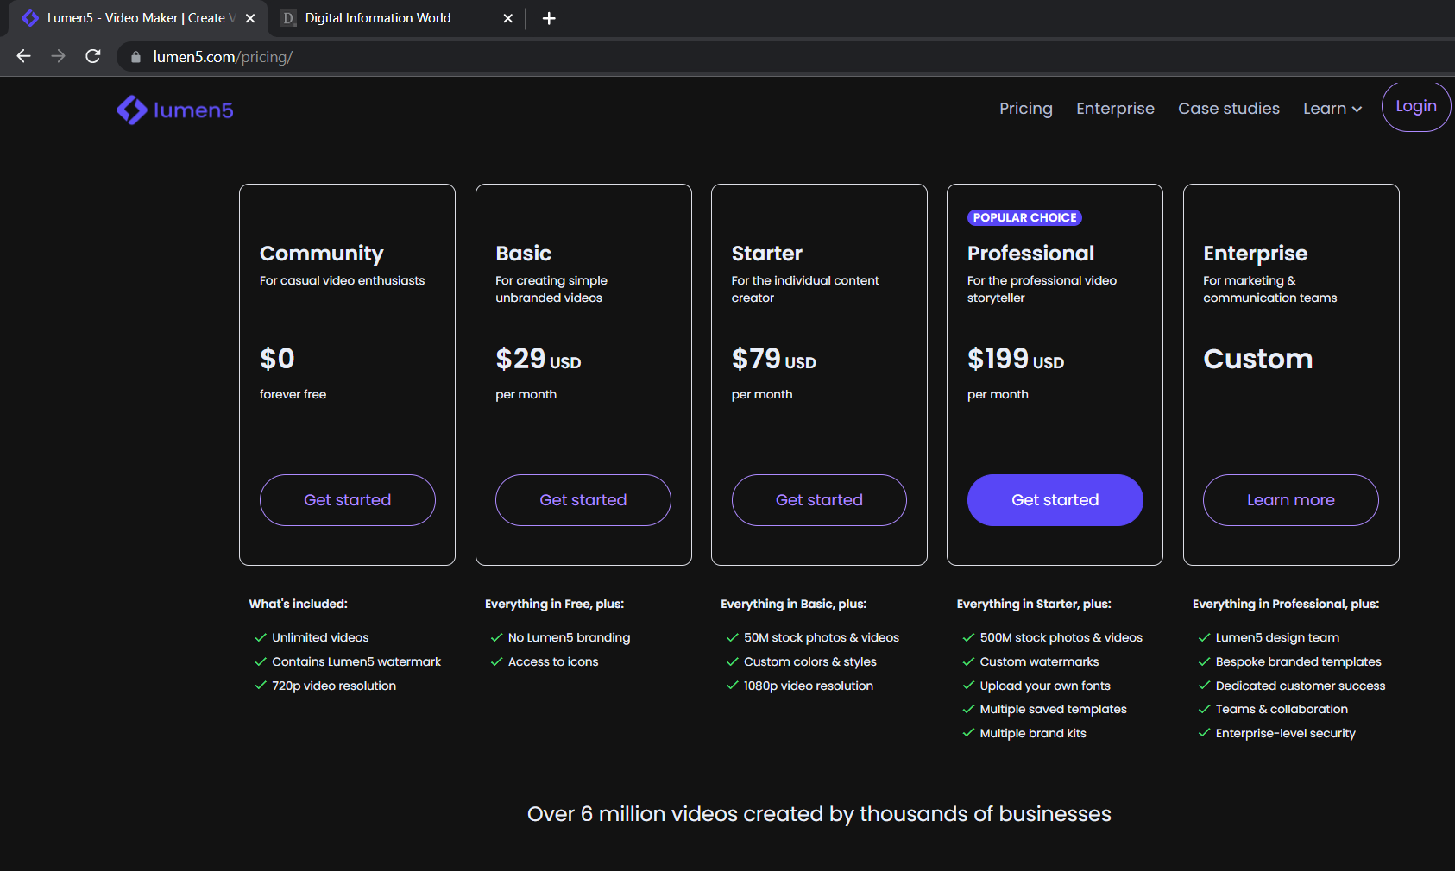Image resolution: width=1455 pixels, height=871 pixels.
Task: Click the Lumen5 logo in header
Action: (175, 110)
